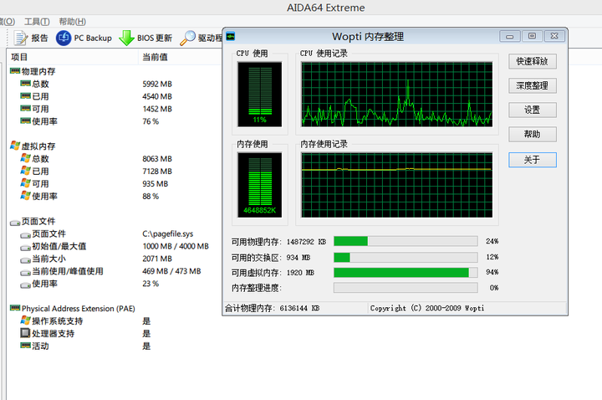Click the 内存使用 4648852K gauge
Image resolution: width=602 pixels, height=400 pixels.
point(260,185)
